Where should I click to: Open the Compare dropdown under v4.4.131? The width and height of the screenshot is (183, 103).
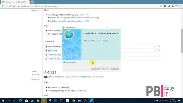(x=35, y=79)
